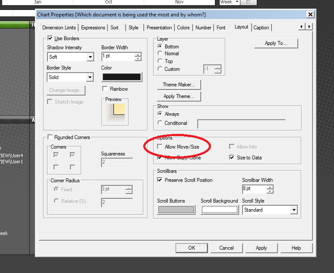Open the Border Style dropdown

pos(90,77)
